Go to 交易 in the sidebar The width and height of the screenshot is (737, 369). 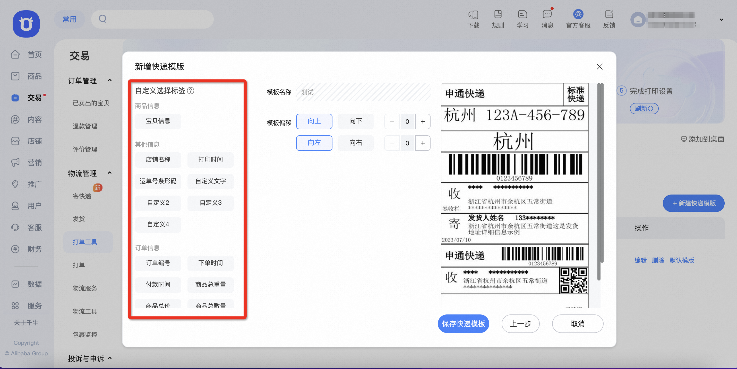pos(26,98)
